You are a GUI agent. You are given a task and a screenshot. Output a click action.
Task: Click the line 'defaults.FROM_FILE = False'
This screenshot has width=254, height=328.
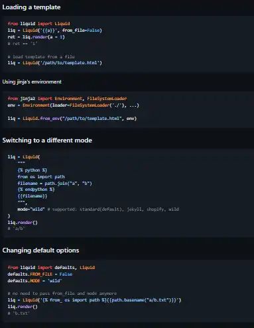40,274
